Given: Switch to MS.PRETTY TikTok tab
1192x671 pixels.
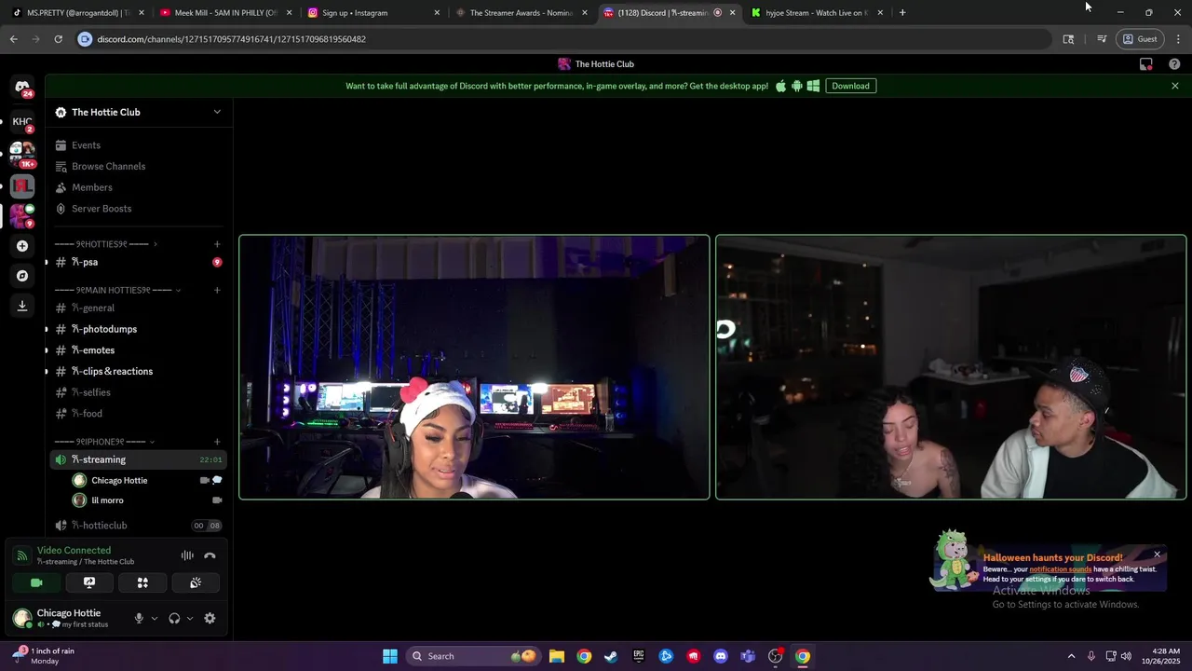Looking at the screenshot, I should pyautogui.click(x=77, y=13).
